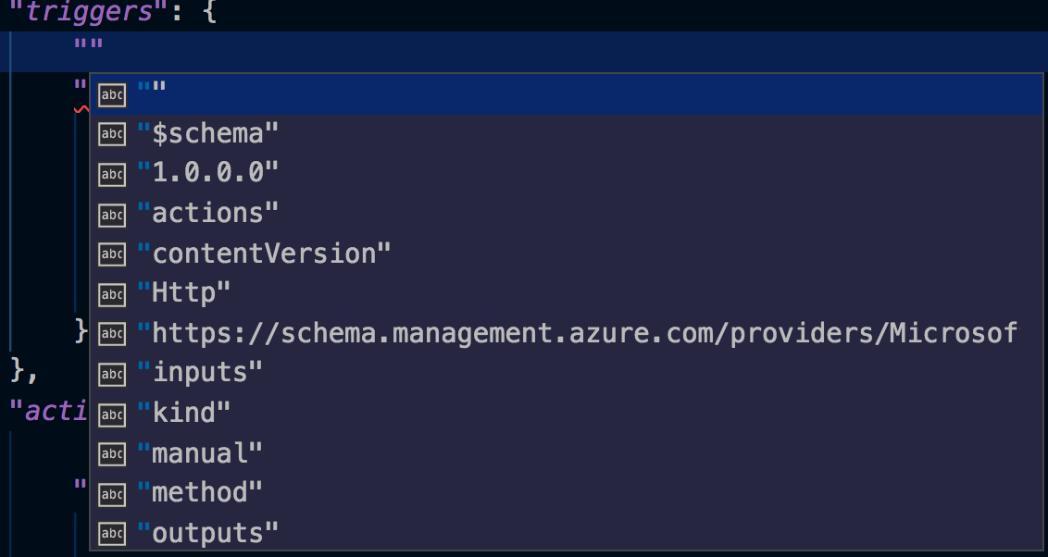Select the "1.0.0.0" suggestion
Image resolution: width=1048 pixels, height=557 pixels.
208,173
